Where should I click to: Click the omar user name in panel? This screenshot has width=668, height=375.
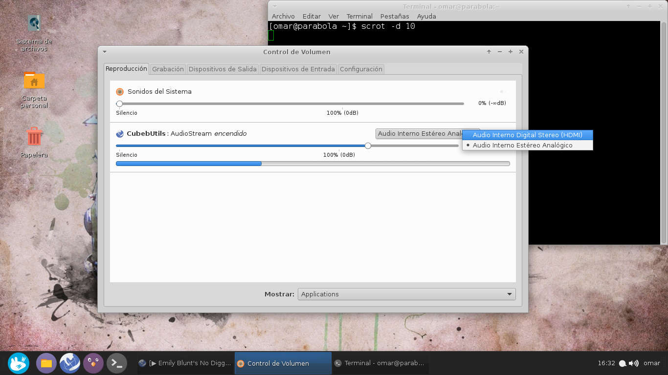(x=652, y=363)
